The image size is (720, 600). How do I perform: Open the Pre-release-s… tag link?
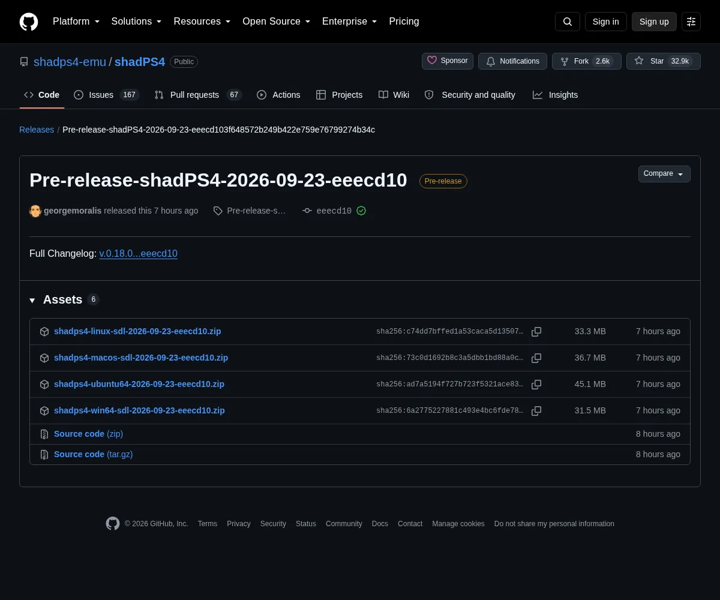click(x=256, y=211)
